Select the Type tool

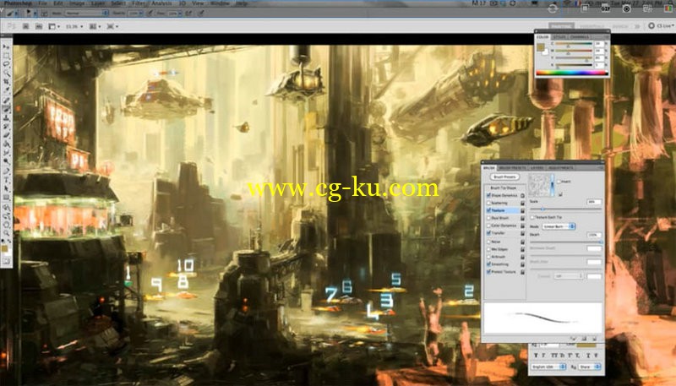tap(7, 179)
